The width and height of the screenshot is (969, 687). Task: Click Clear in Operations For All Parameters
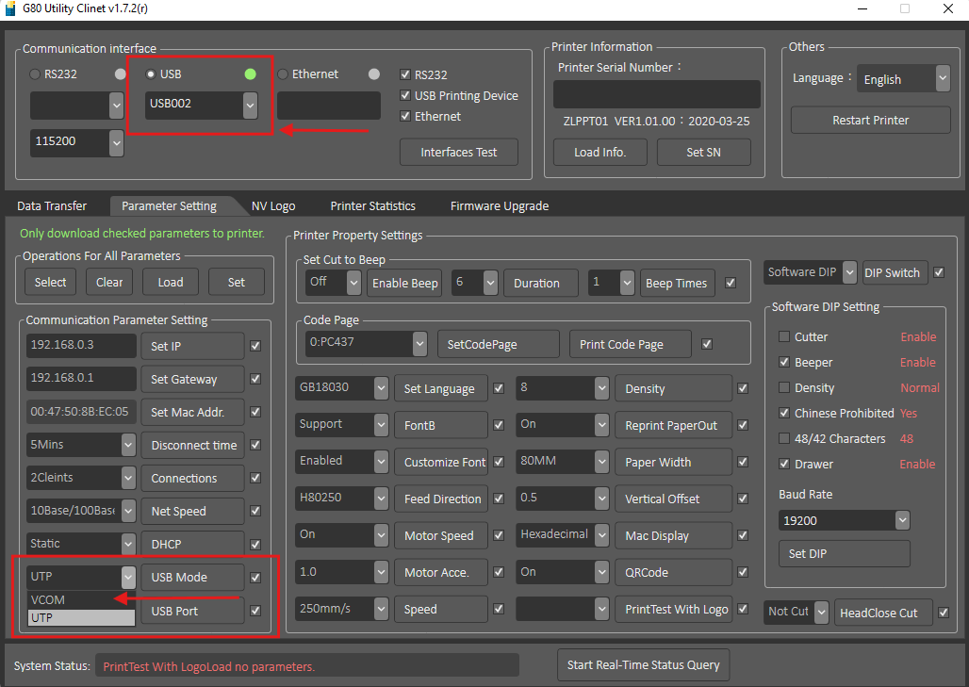pos(109,282)
